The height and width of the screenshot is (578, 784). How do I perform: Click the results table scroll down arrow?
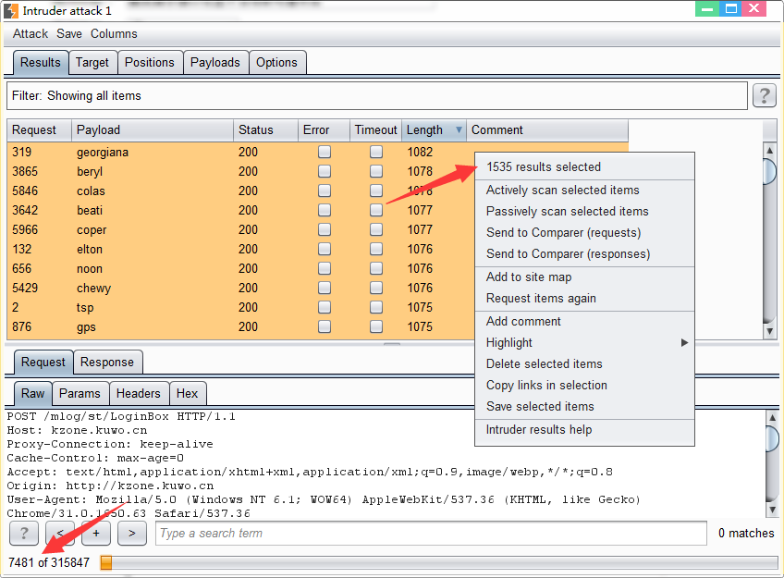coord(769,331)
